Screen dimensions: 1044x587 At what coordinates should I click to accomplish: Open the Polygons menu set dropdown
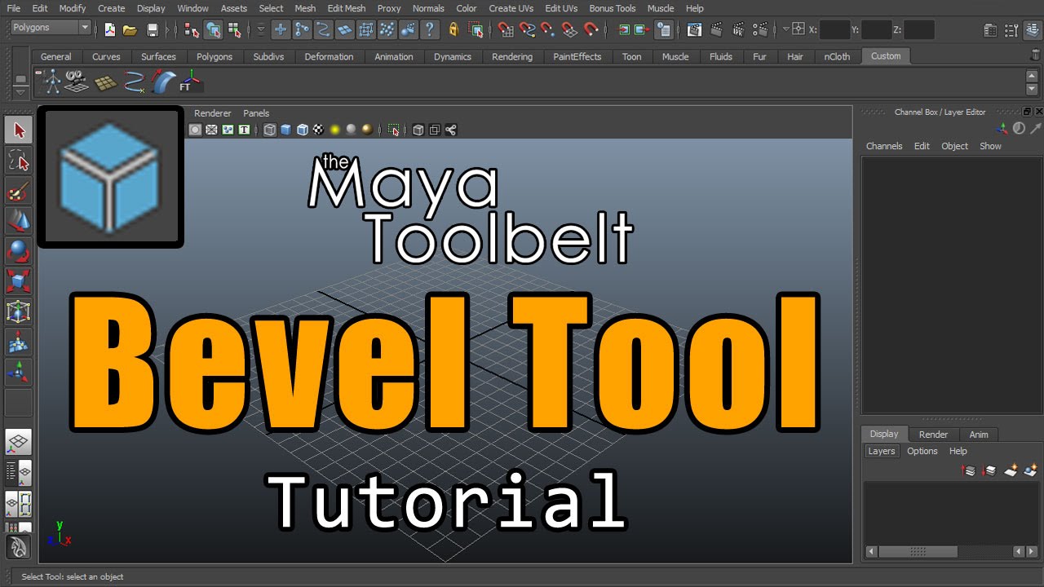point(51,28)
